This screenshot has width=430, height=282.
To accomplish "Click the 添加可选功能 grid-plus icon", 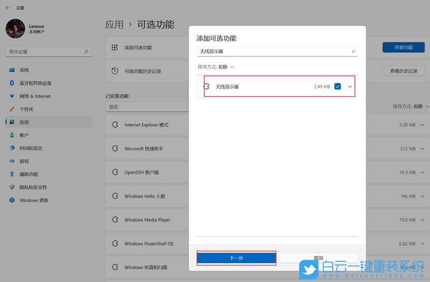I will (115, 47).
